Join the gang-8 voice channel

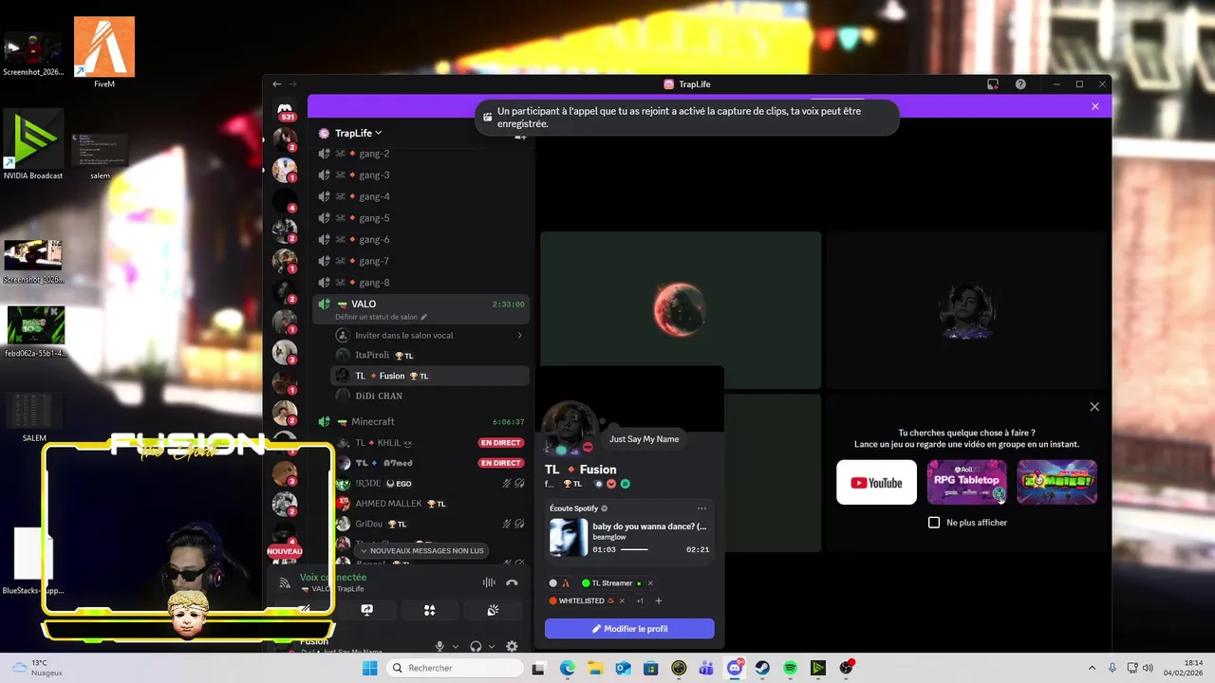coord(421,283)
